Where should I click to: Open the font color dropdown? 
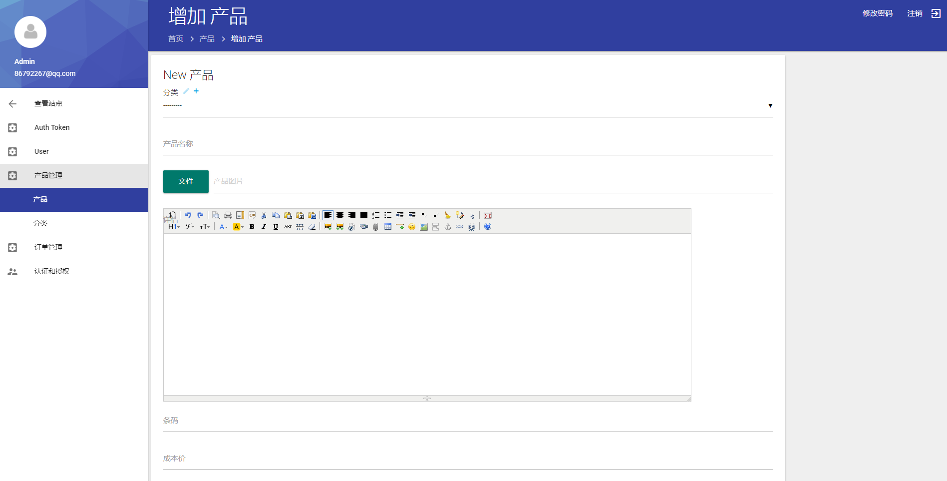(223, 226)
